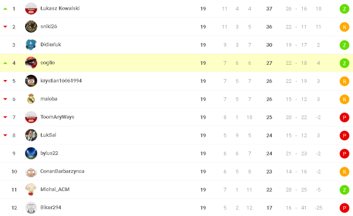Click Biker294's grey cartoon avatar
This screenshot has height=216, width=353.
[31, 207]
